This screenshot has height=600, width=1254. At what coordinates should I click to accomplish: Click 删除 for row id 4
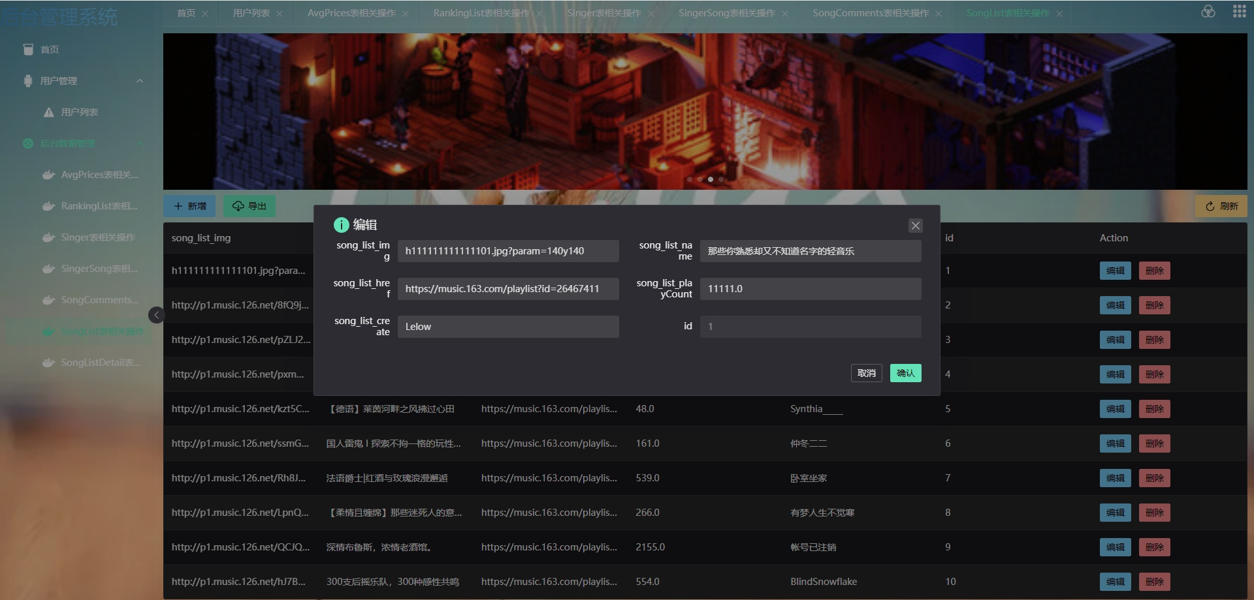click(x=1154, y=374)
